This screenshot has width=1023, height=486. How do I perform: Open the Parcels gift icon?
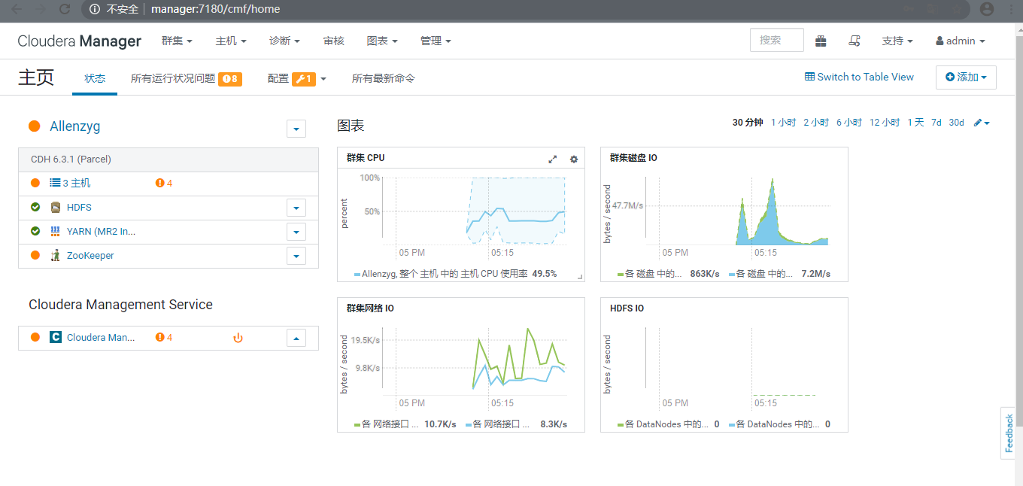pos(821,41)
